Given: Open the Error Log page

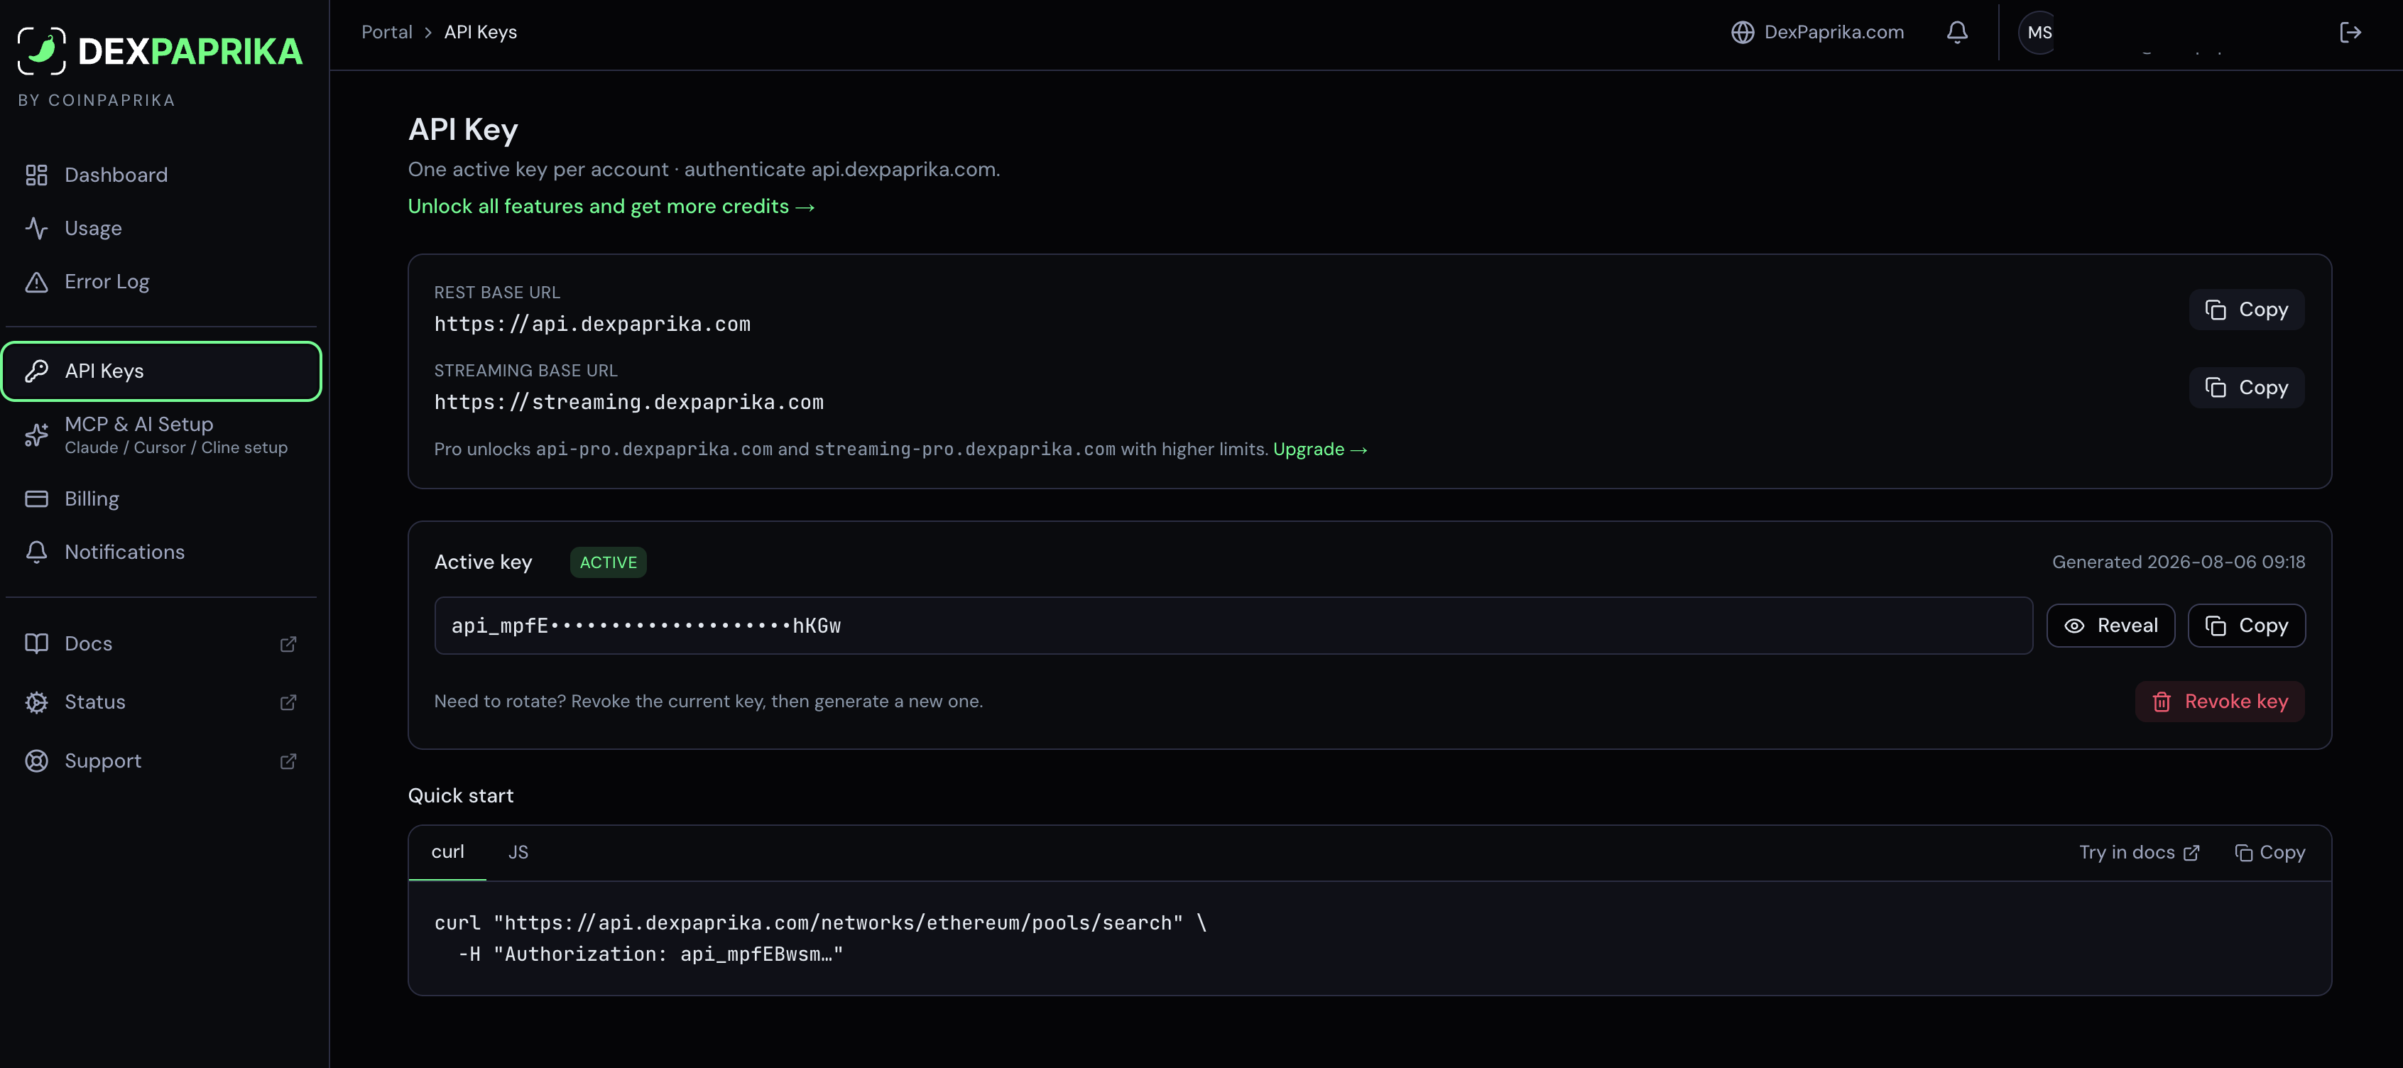Looking at the screenshot, I should [161, 280].
